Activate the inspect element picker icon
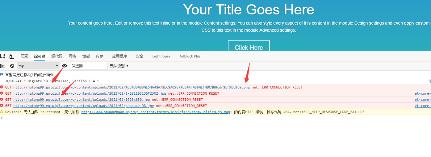 [x=3, y=56]
